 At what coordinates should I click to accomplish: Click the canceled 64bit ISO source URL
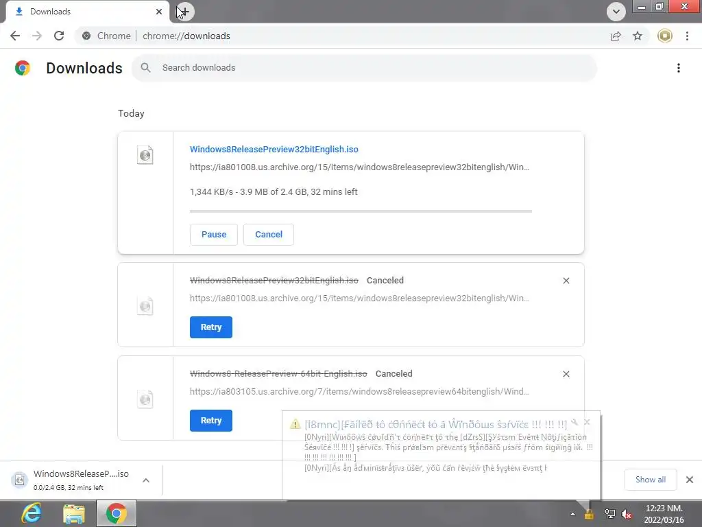359,391
